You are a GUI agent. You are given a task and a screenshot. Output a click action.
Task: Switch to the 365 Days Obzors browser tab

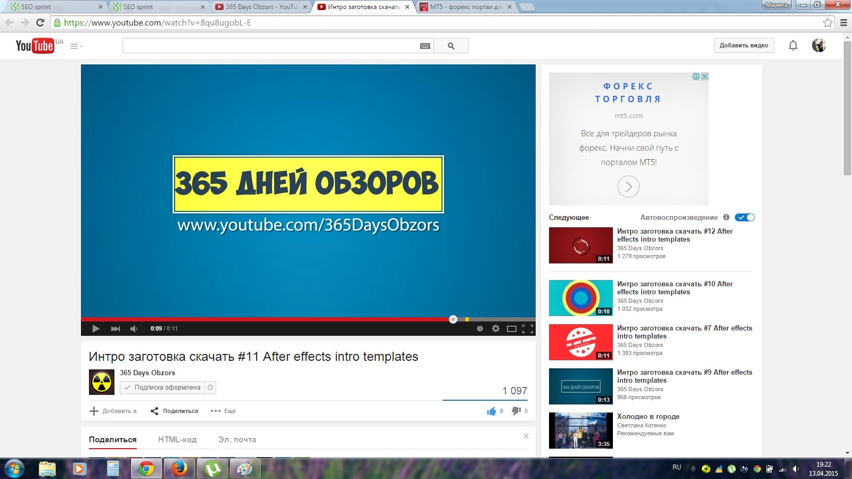point(261,7)
